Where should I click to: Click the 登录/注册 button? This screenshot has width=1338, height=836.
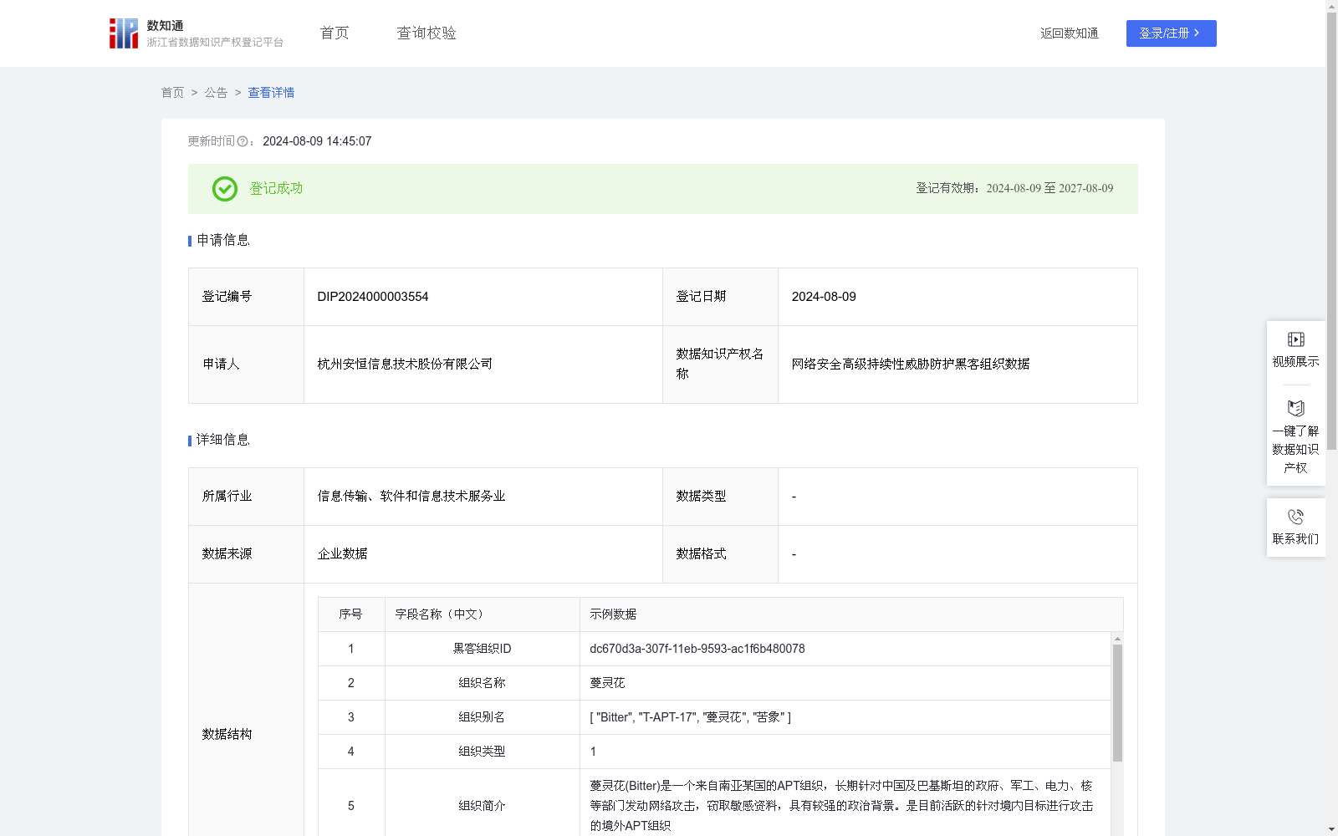click(x=1171, y=33)
